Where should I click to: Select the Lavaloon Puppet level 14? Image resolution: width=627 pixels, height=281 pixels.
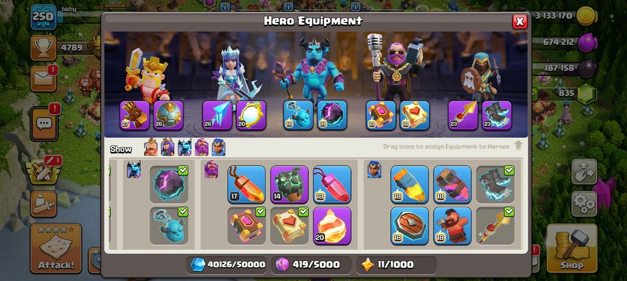tap(289, 184)
